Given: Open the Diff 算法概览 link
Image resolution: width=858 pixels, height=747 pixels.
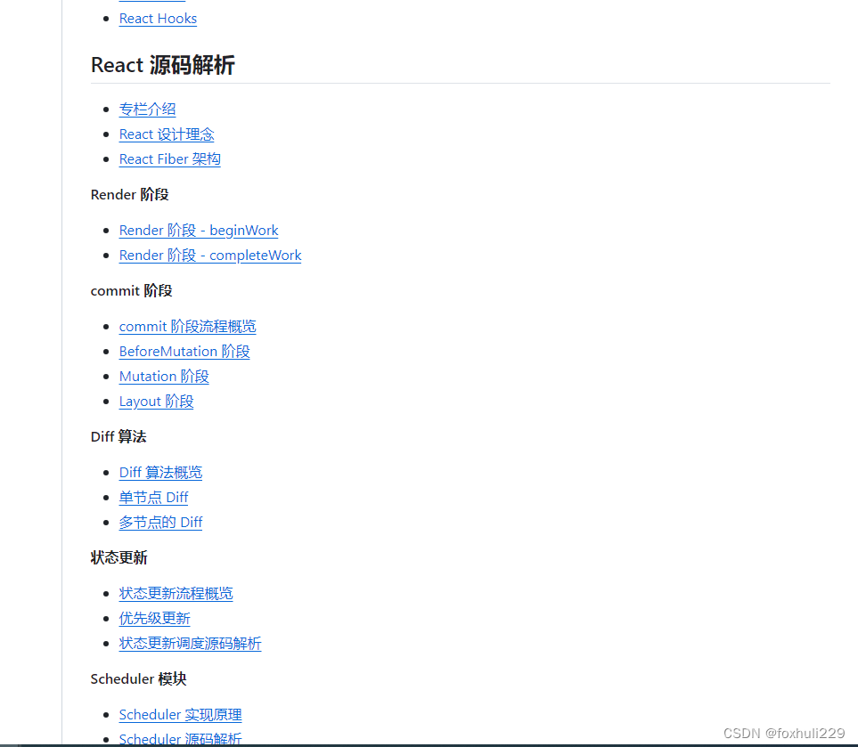Looking at the screenshot, I should (160, 473).
